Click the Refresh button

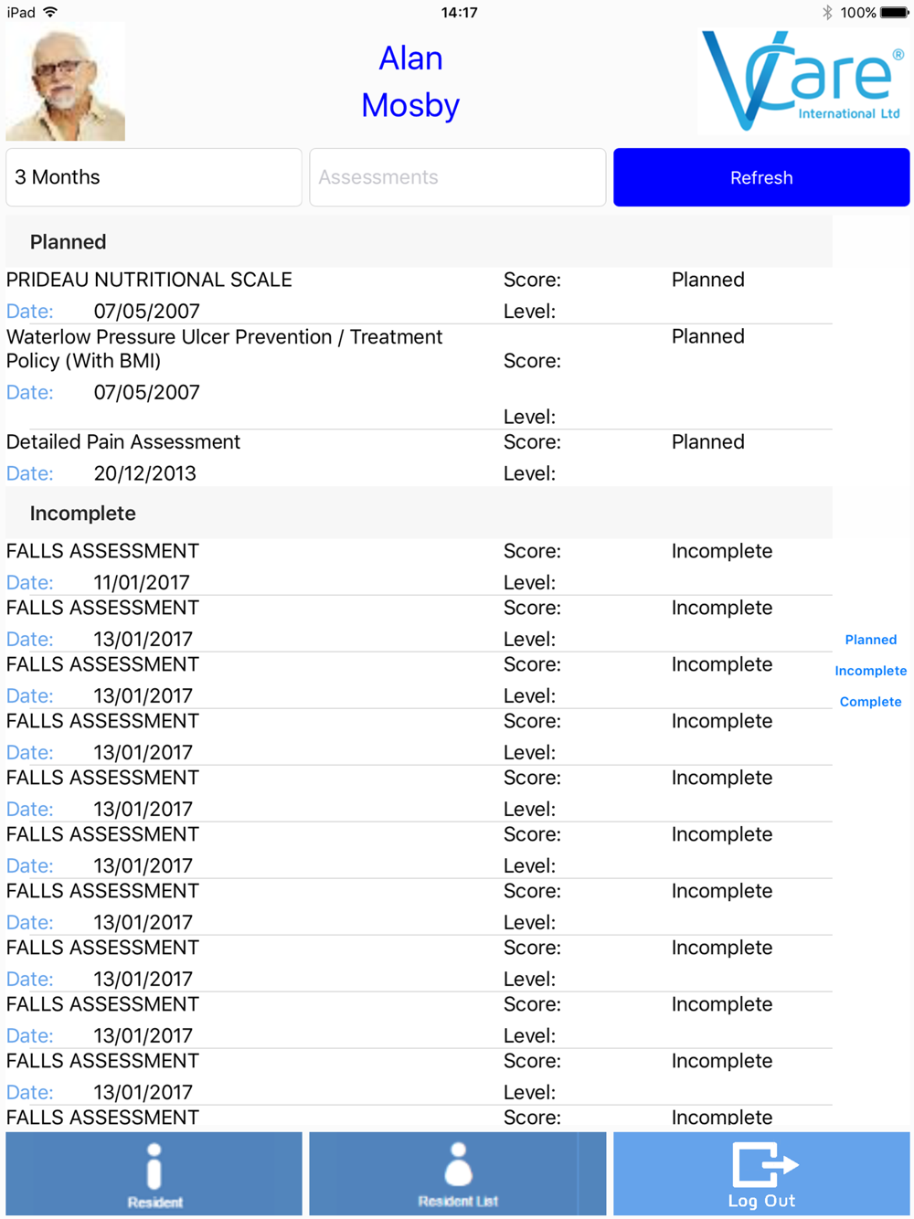pos(761,177)
